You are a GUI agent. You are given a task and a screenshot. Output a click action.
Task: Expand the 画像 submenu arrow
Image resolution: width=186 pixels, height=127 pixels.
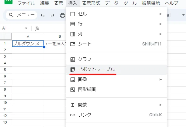161,80
